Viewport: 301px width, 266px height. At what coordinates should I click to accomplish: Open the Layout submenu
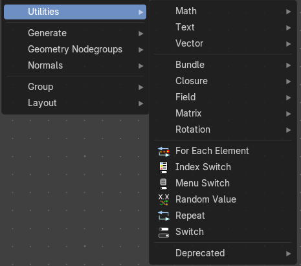[75, 103]
